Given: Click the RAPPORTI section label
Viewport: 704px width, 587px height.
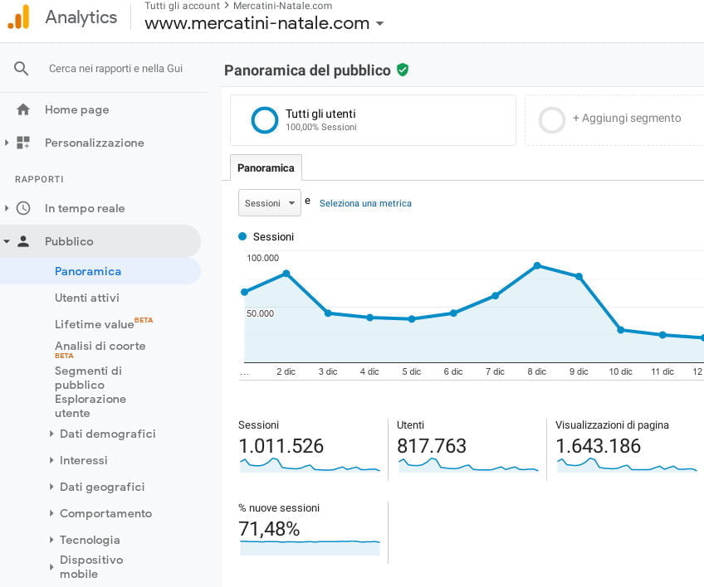Looking at the screenshot, I should [39, 179].
